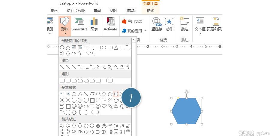Click the Activate add-in icon
Viewport: 270px width, 136px height.
point(110,24)
